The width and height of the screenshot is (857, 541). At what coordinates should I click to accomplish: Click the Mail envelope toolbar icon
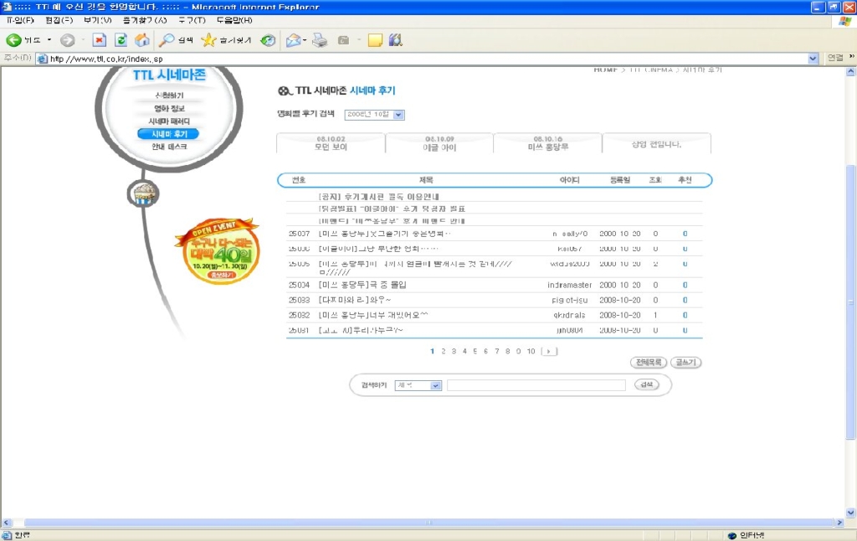click(293, 40)
